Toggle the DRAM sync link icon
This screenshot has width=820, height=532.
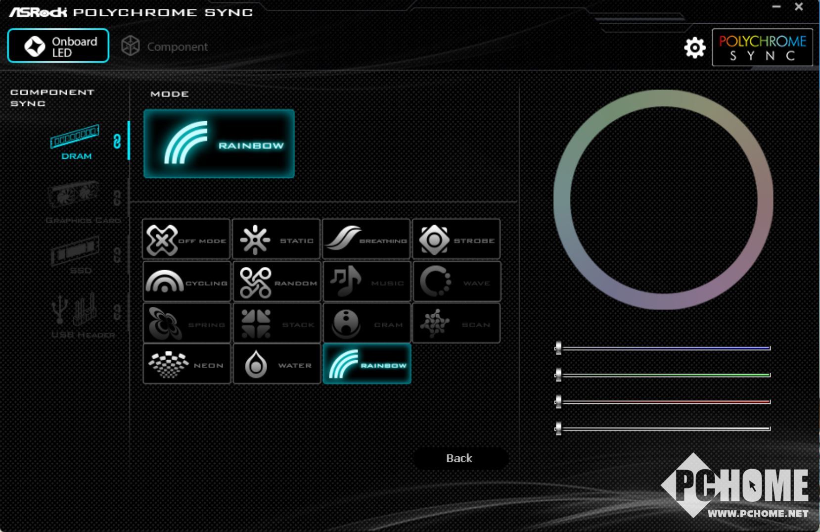pyautogui.click(x=117, y=142)
